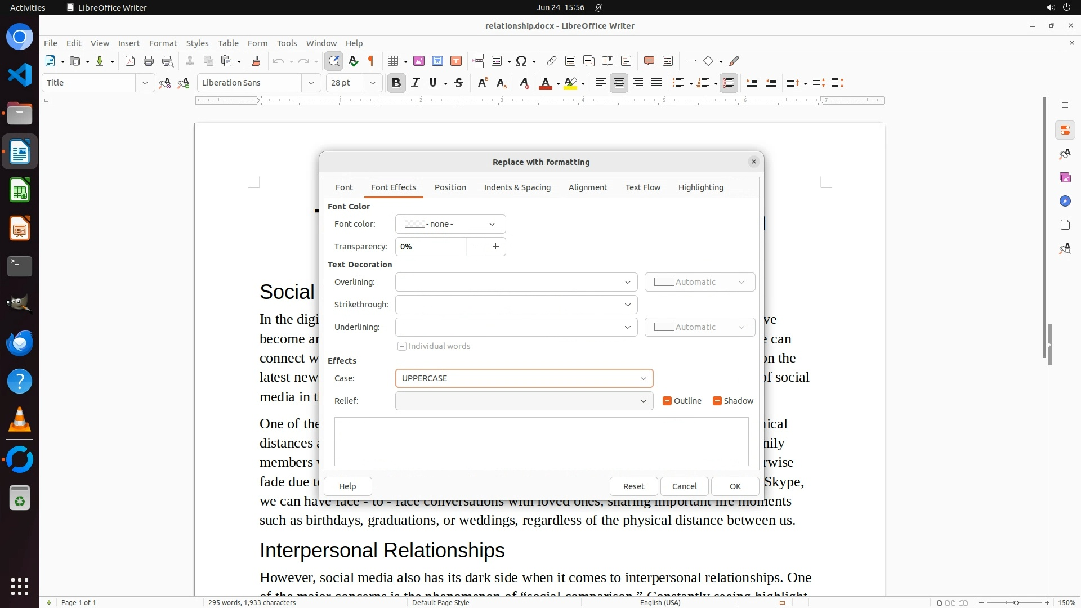Viewport: 1081px width, 608px height.
Task: Toggle the Individual words checkbox
Action: (x=402, y=346)
